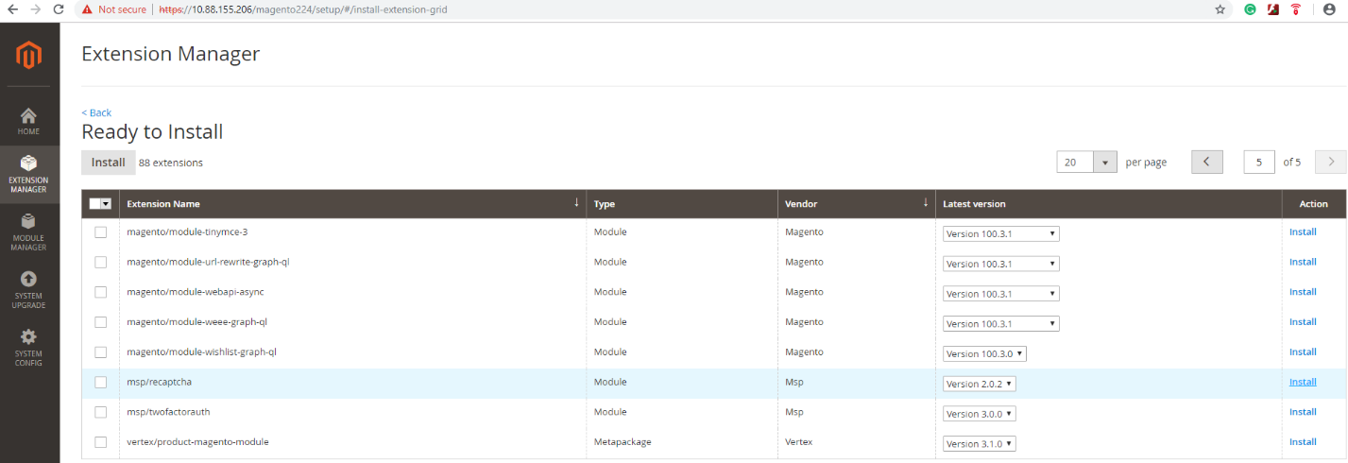Screen dimensions: 1348x463
Task: Click the browser forward arrow
Action: [x=35, y=9]
